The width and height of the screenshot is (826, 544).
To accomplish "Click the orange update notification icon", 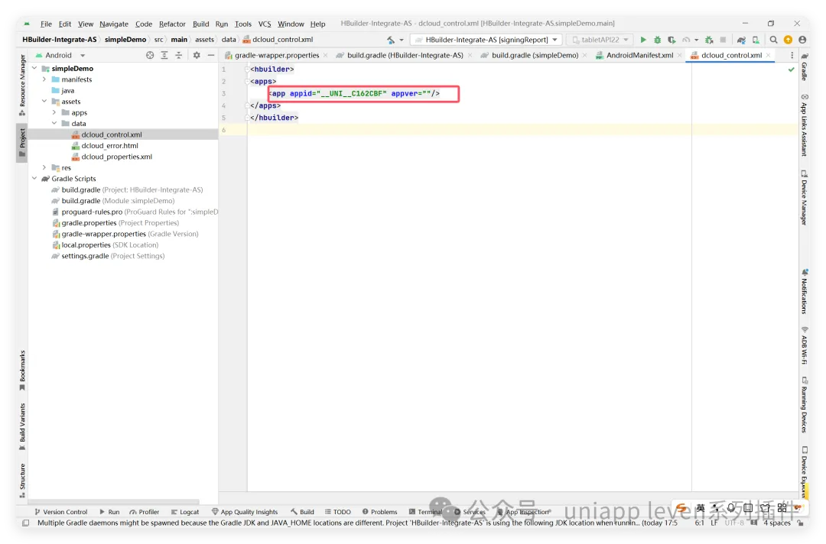I will tap(788, 40).
